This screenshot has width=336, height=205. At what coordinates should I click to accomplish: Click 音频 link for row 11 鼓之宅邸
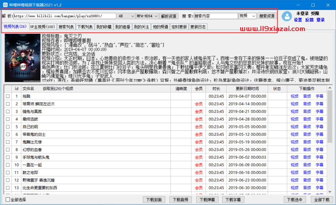coord(307,172)
